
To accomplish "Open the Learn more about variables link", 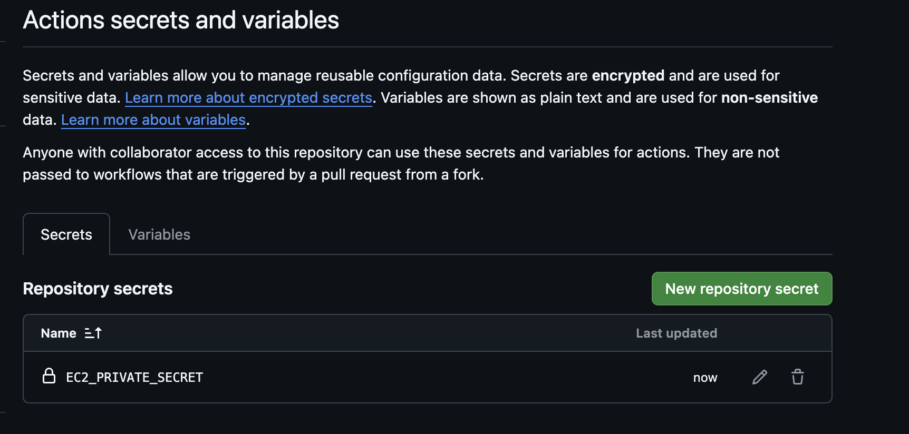I will [x=153, y=120].
